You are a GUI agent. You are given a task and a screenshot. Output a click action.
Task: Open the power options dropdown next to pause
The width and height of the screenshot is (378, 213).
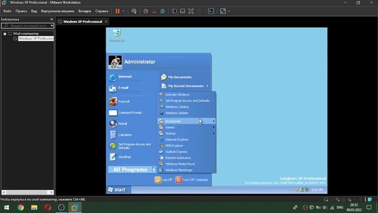[123, 11]
